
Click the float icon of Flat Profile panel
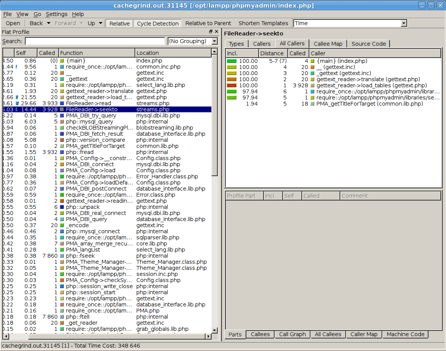pyautogui.click(x=211, y=32)
